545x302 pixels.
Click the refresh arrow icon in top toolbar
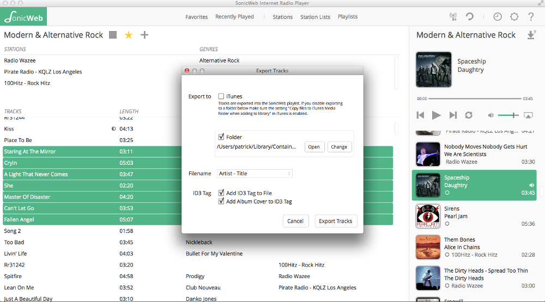click(469, 17)
